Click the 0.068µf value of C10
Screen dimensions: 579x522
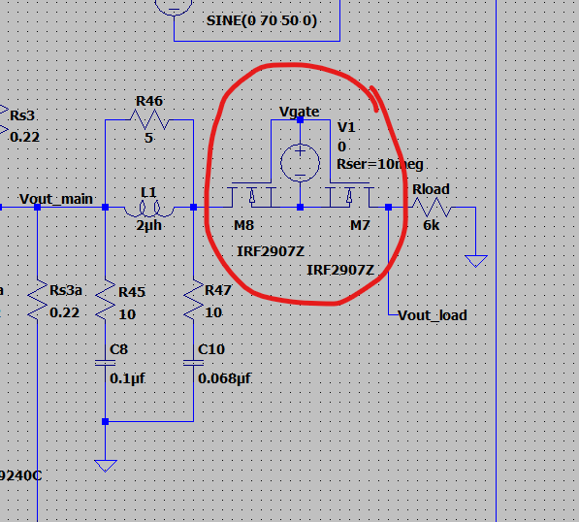click(x=225, y=378)
